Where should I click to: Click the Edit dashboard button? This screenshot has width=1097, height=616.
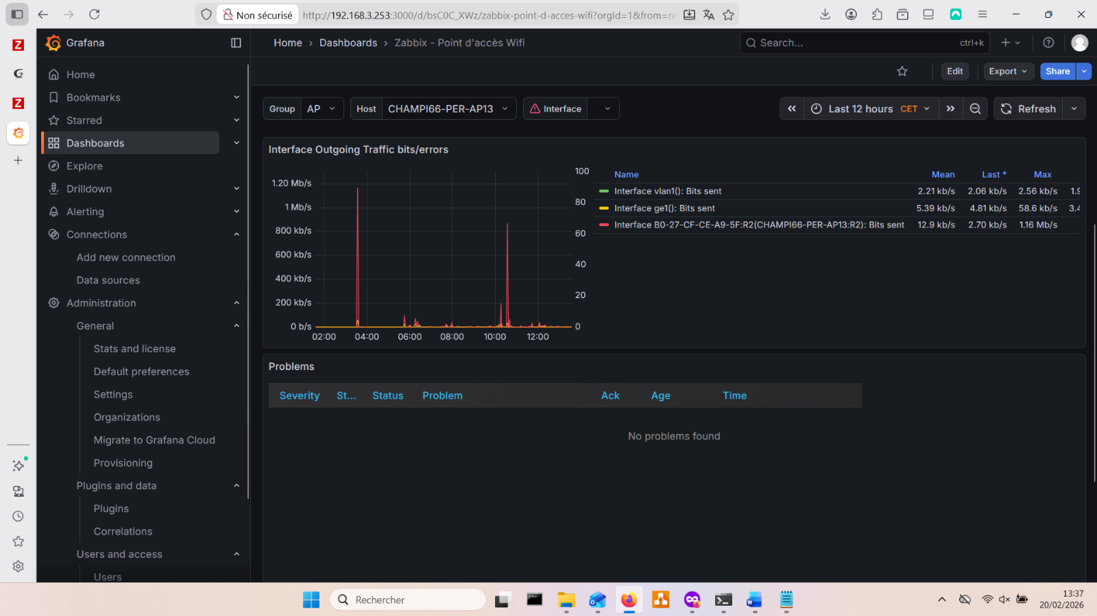tap(955, 71)
